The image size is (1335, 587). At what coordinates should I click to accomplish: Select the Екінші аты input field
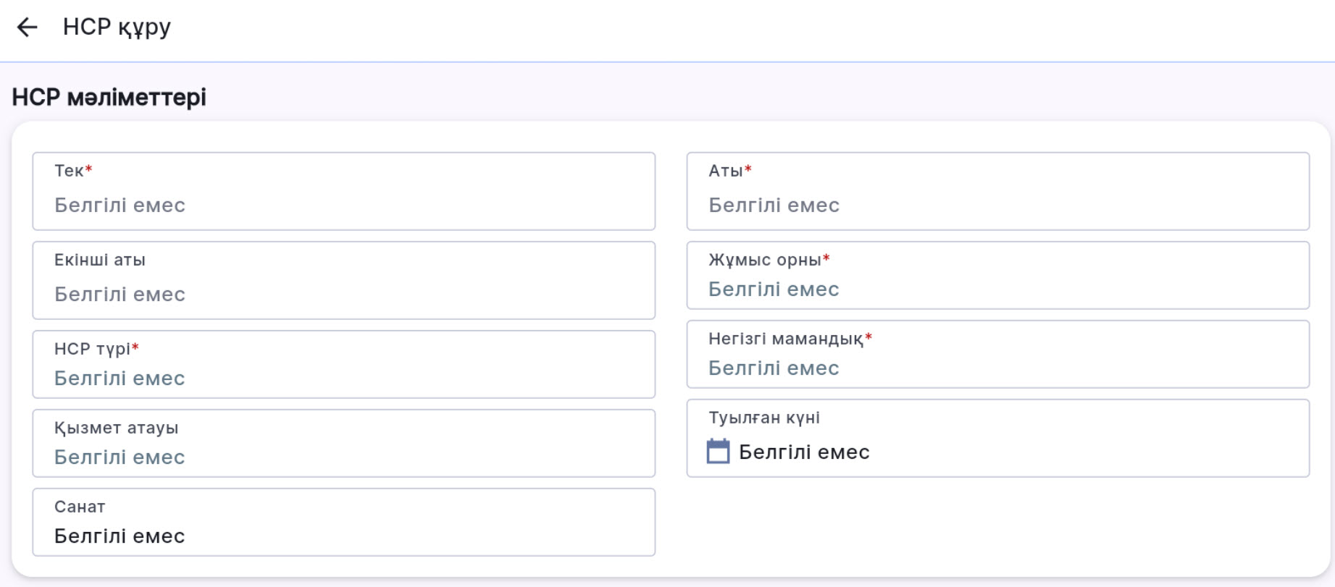point(343,294)
